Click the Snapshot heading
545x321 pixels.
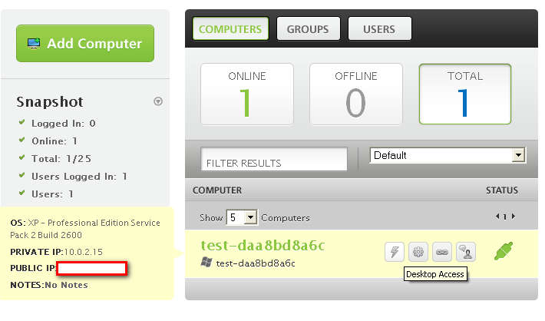[x=50, y=102]
